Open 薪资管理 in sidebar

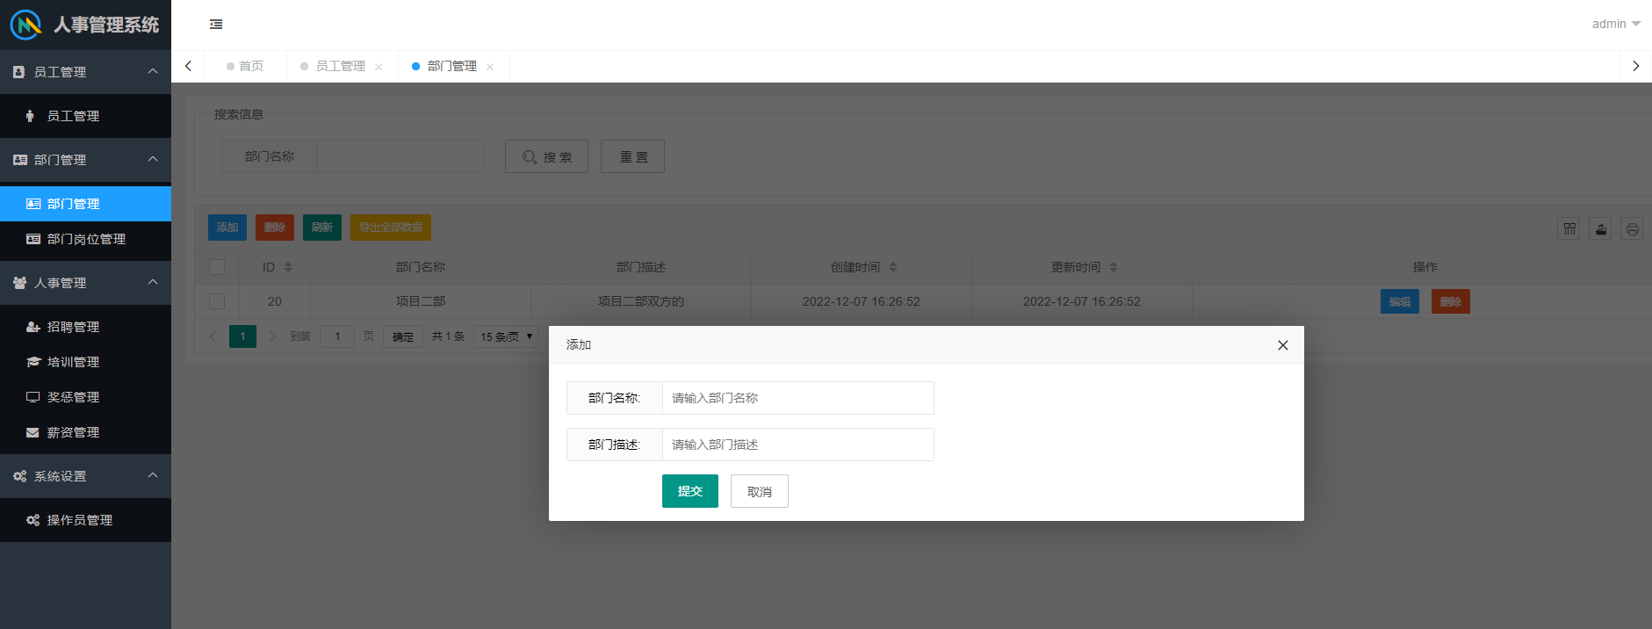[x=85, y=432]
